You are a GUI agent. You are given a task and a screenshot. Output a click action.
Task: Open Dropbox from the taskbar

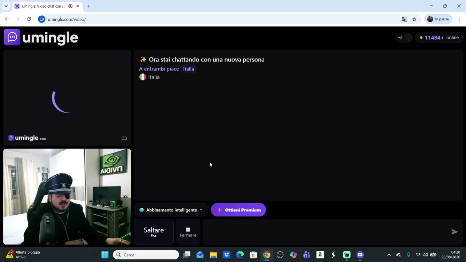226,255
